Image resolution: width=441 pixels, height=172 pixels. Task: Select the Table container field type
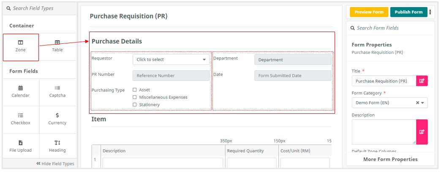click(57, 47)
